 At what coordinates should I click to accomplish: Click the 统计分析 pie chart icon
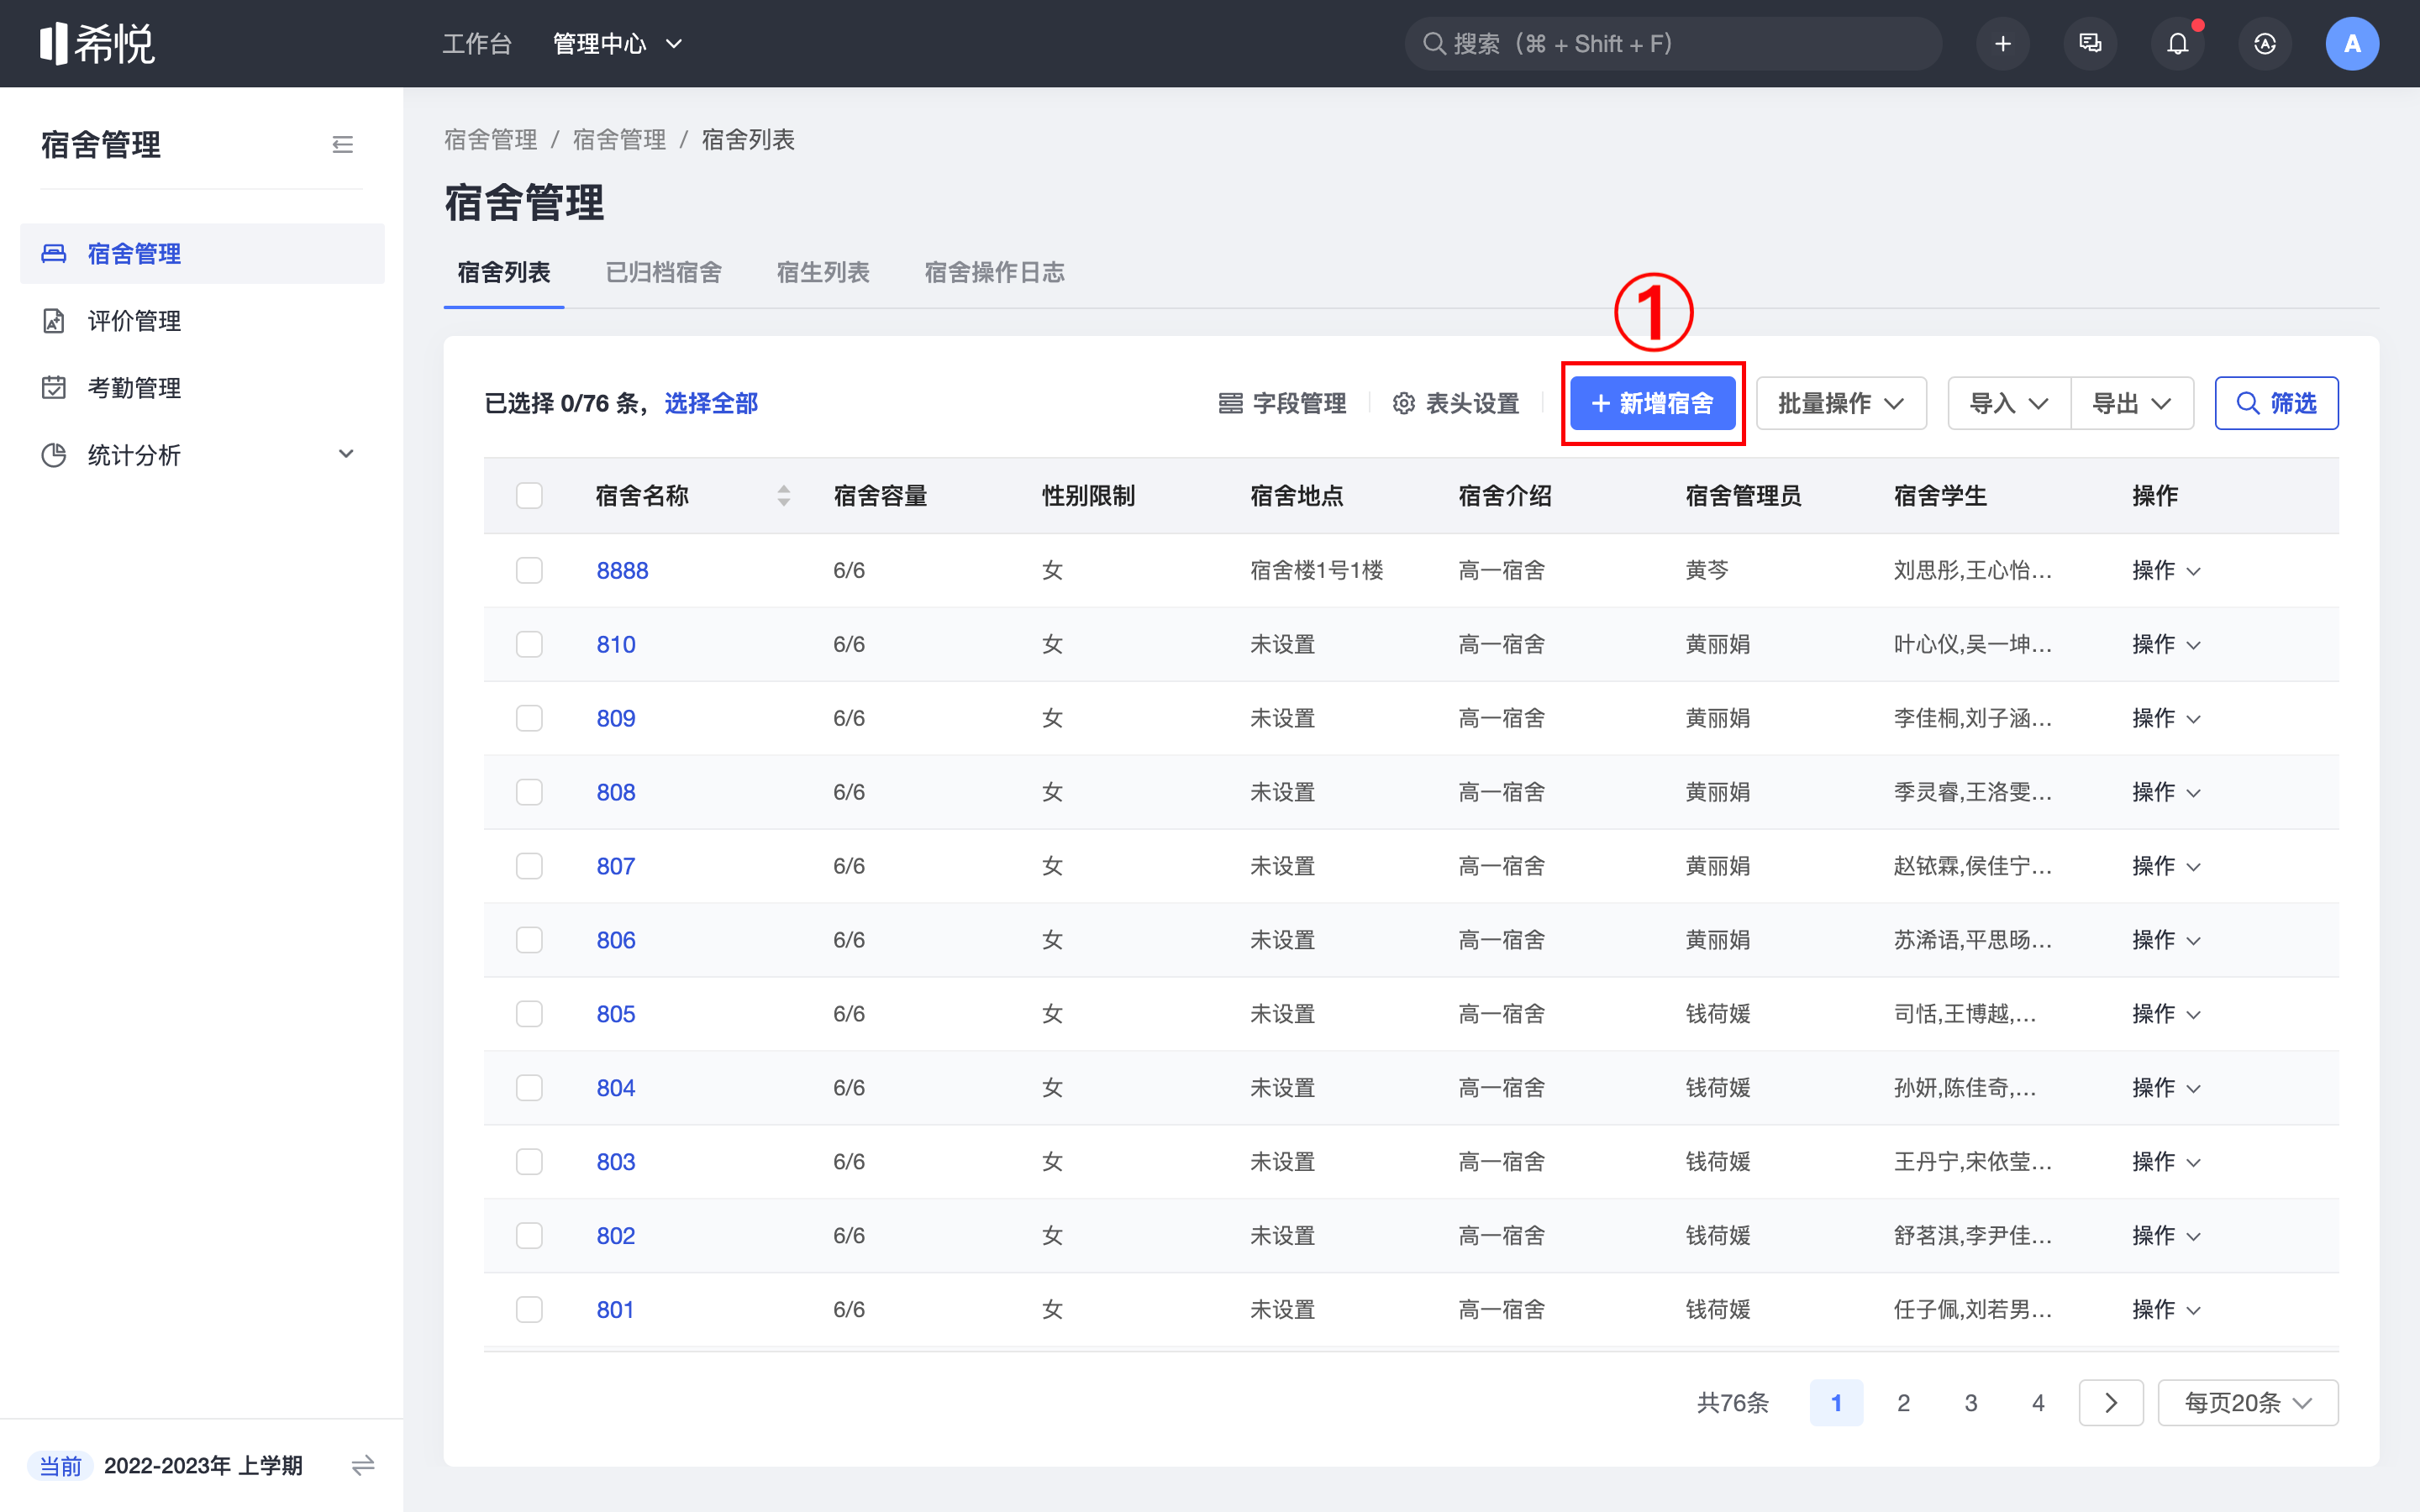coord(54,455)
